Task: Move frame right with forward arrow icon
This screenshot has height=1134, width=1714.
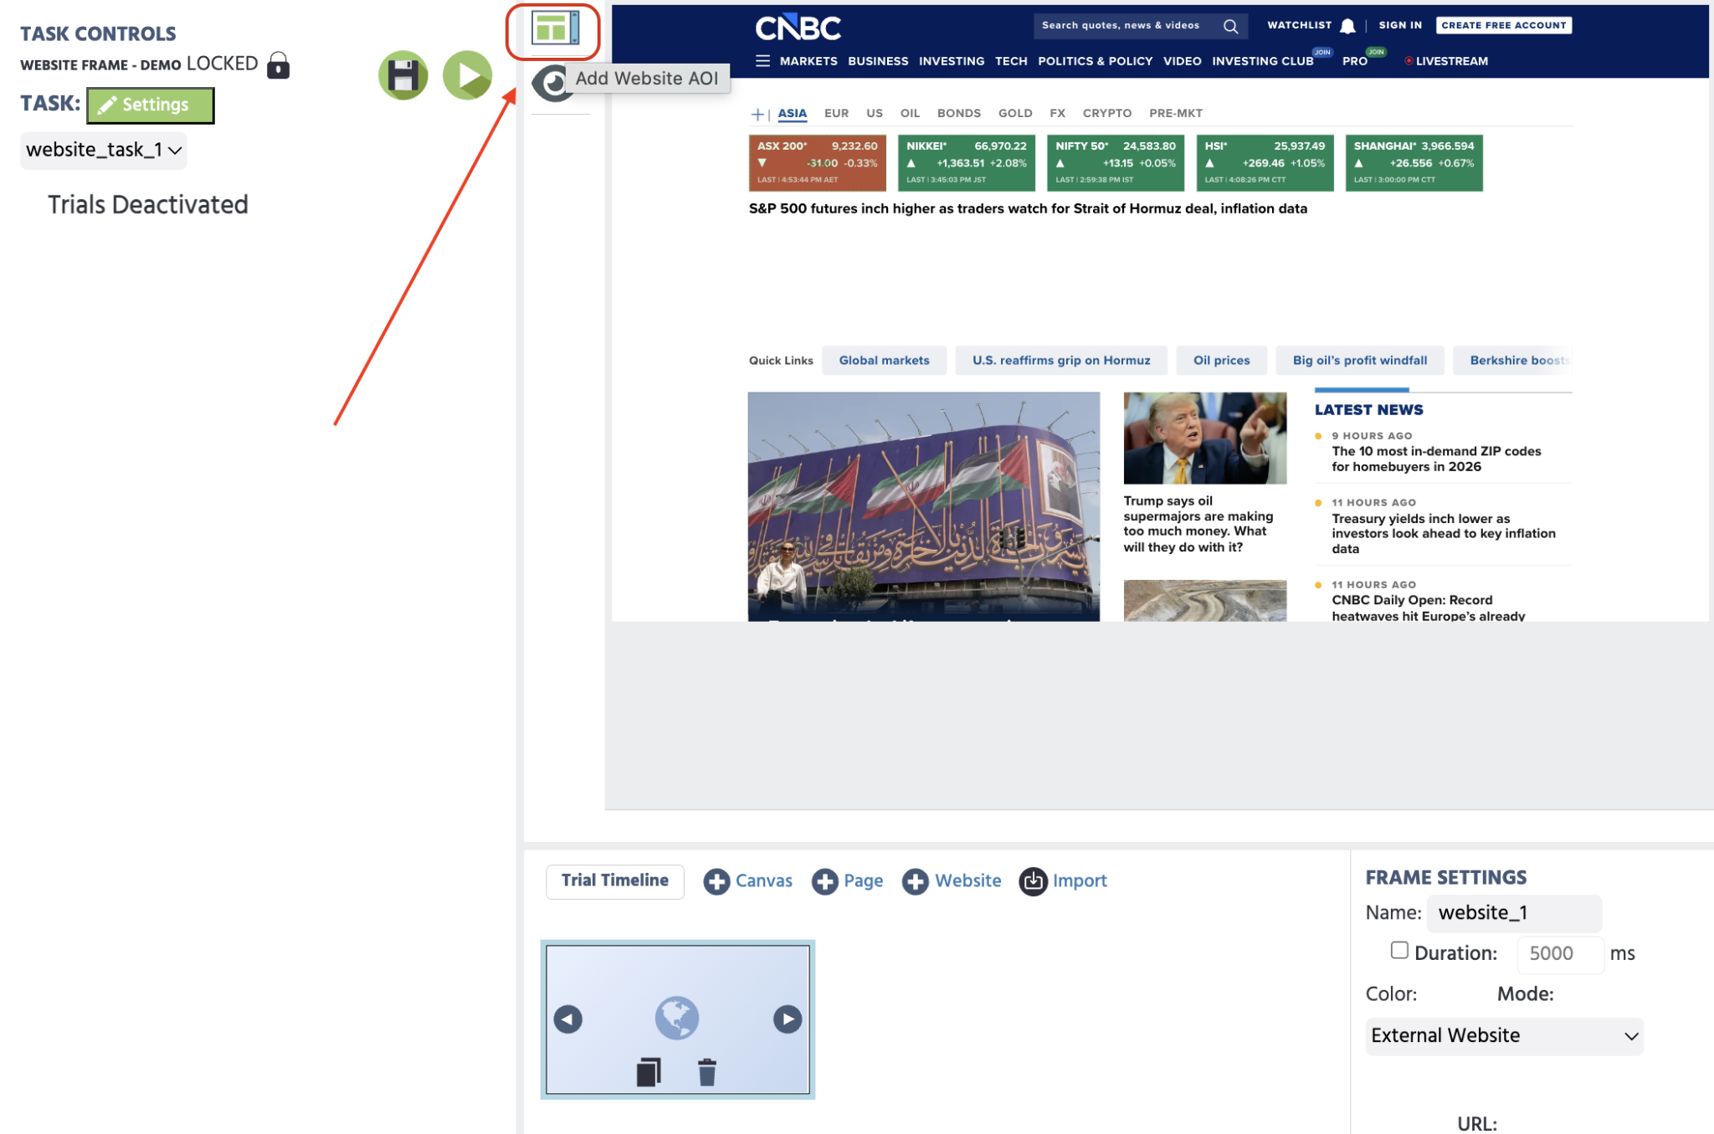Action: (x=788, y=1019)
